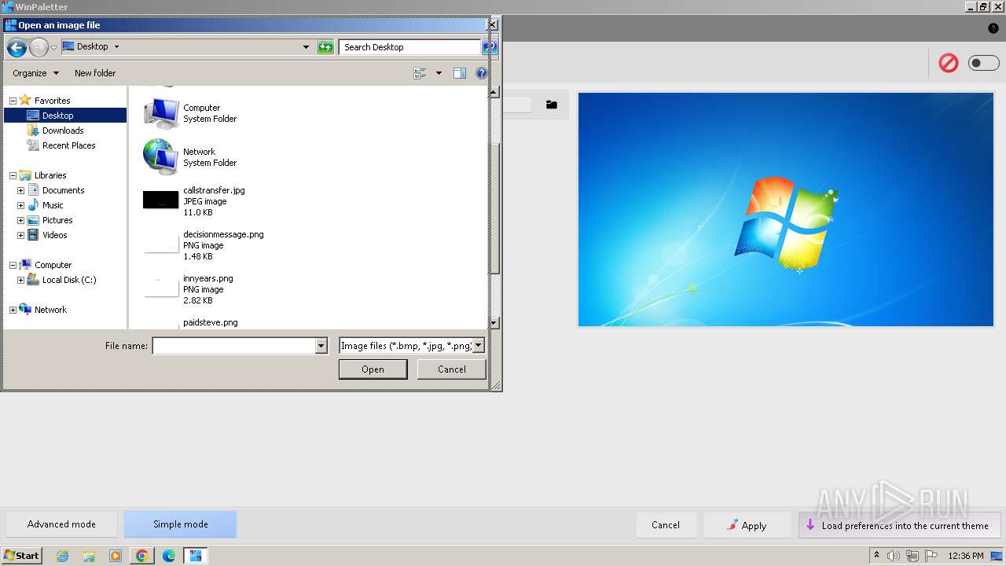The image size is (1006, 566).
Task: Expand the Pictures library
Action: click(x=20, y=220)
